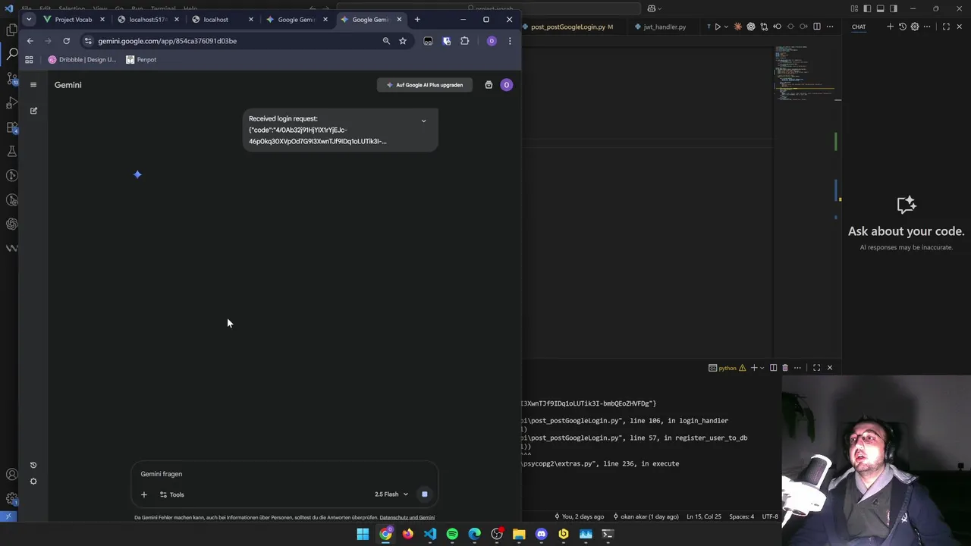
Task: Open a new Chrome tab with plus button
Action: 417,19
